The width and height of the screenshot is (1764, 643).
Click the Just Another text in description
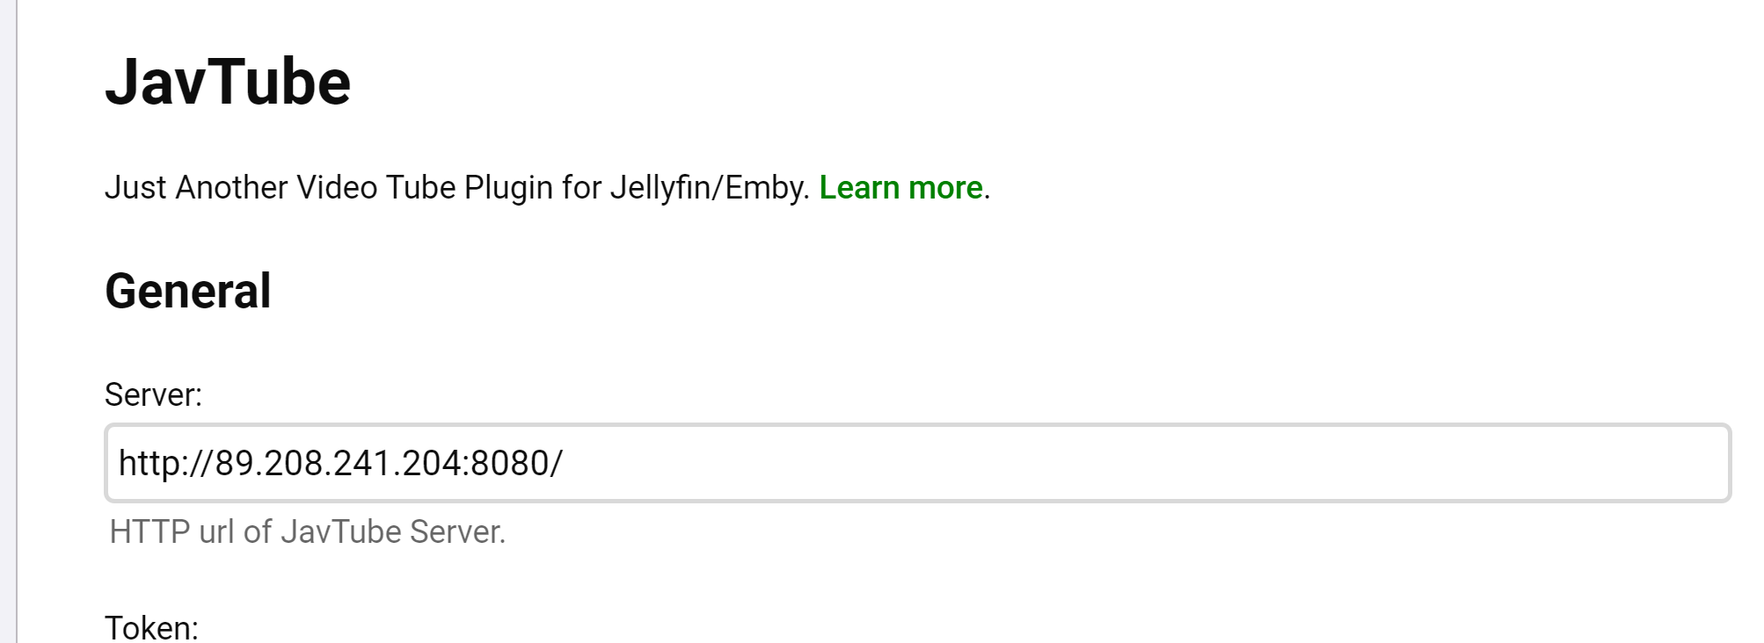click(196, 188)
